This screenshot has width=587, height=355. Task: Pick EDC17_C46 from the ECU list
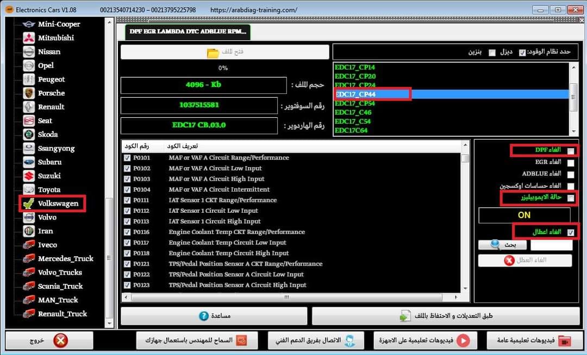353,112
